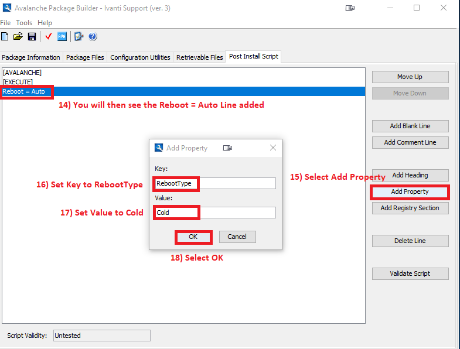Click the Add Comment Line button
Screen dimensions: 460x349
click(410, 142)
